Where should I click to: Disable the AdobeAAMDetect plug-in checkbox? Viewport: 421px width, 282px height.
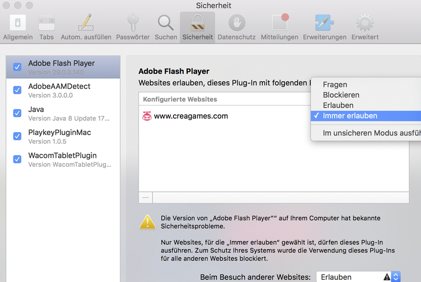tap(17, 90)
